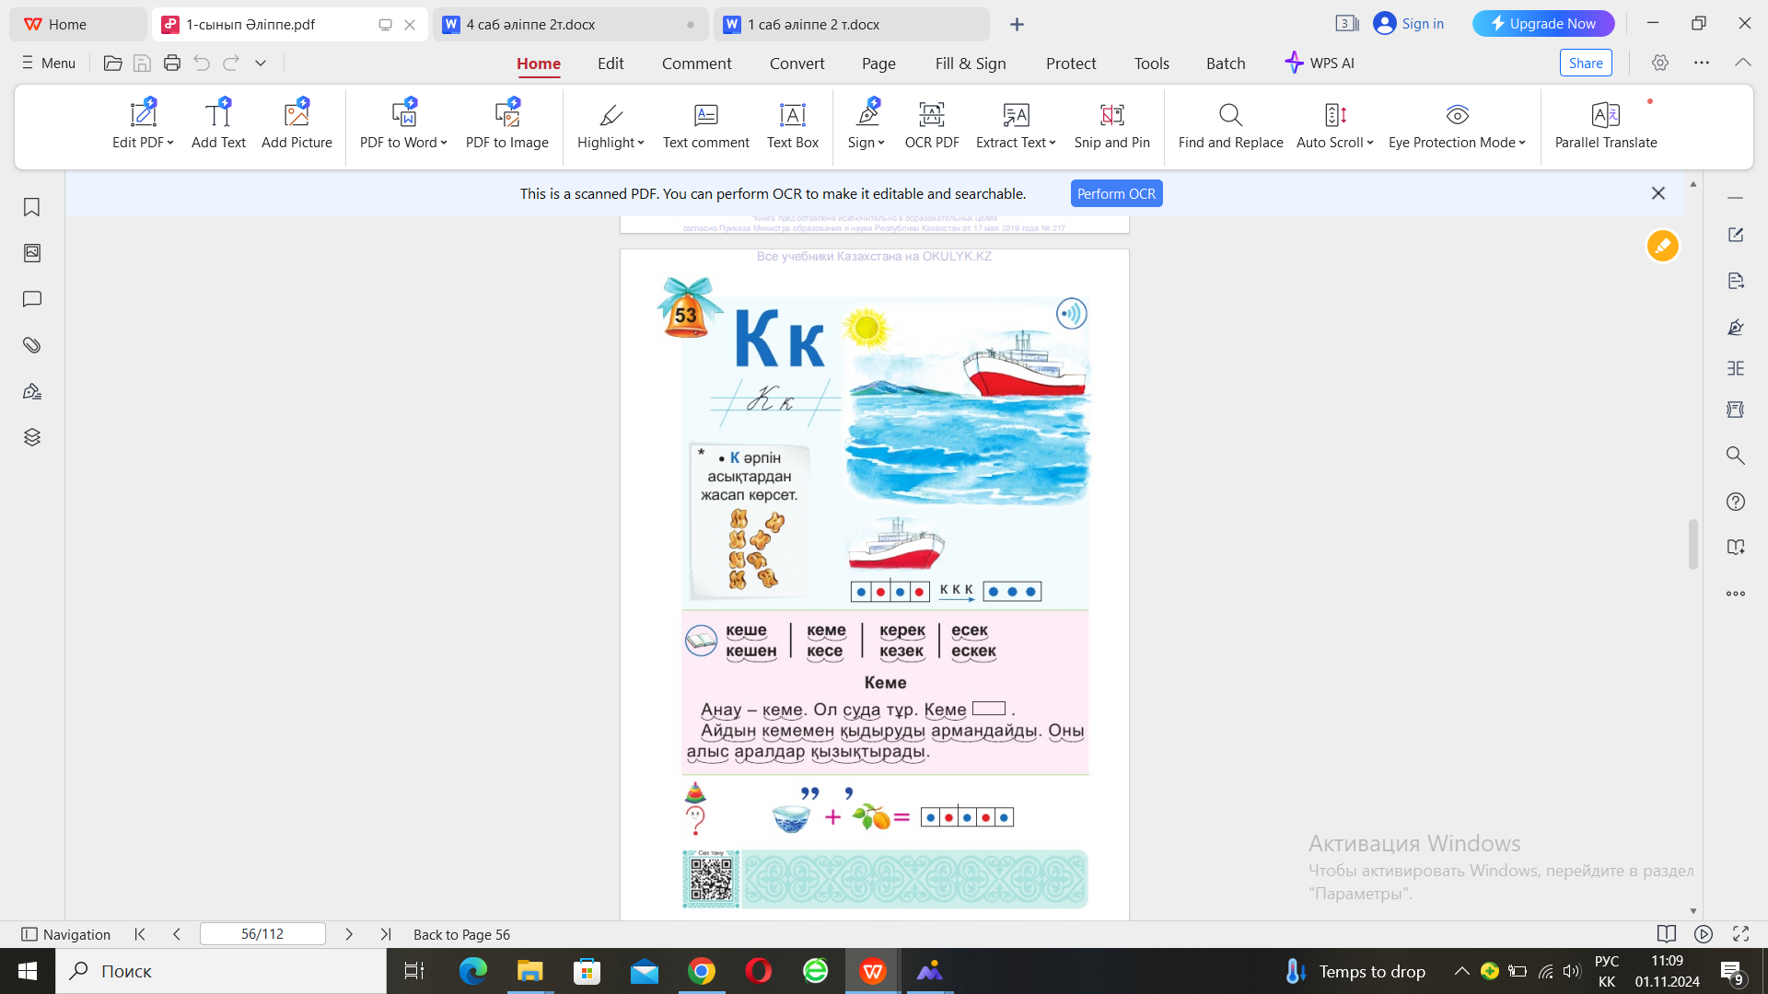This screenshot has height=994, width=1768.
Task: Click the vertical scrollbar thumb
Action: click(1692, 544)
